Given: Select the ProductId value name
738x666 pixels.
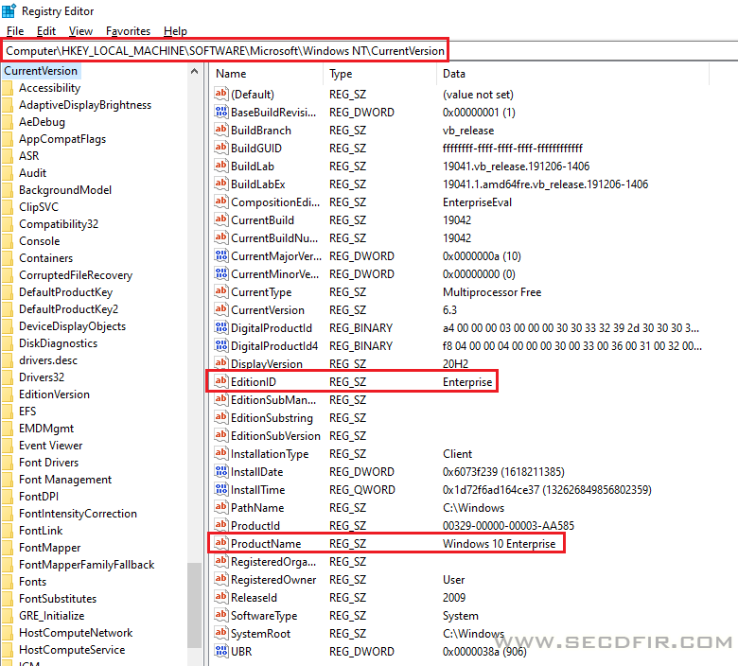Looking at the screenshot, I should coord(255,526).
